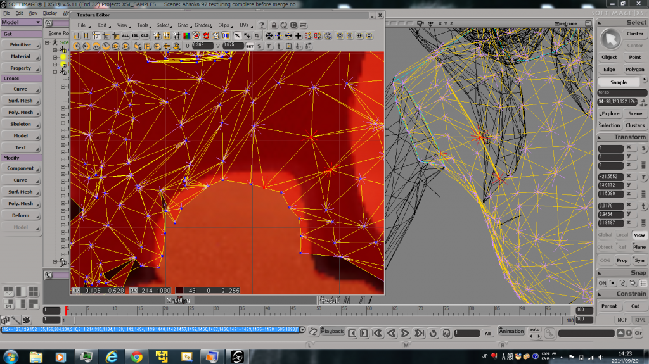Screen dimensions: 649x364
Task: Open Internet Explorer from the taskbar
Action: [112, 356]
